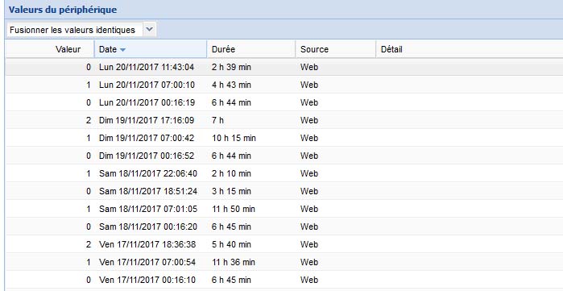Image resolution: width=563 pixels, height=291 pixels.
Task: Select the row Ven 17/11/2017 18:36:38
Action: tap(284, 244)
